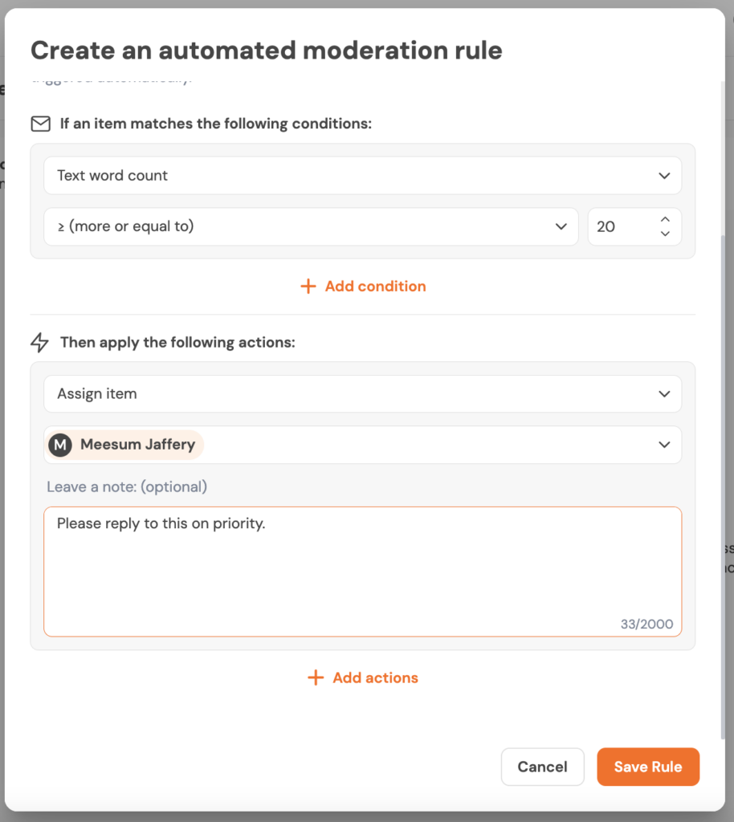Decrease word count with the down arrow
The height and width of the screenshot is (822, 734).
pos(665,234)
